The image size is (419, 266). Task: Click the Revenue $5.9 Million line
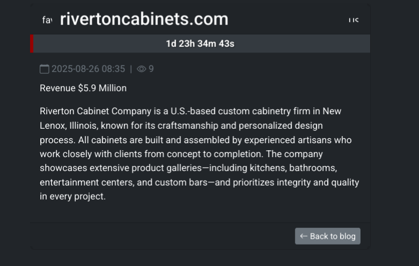coord(83,88)
